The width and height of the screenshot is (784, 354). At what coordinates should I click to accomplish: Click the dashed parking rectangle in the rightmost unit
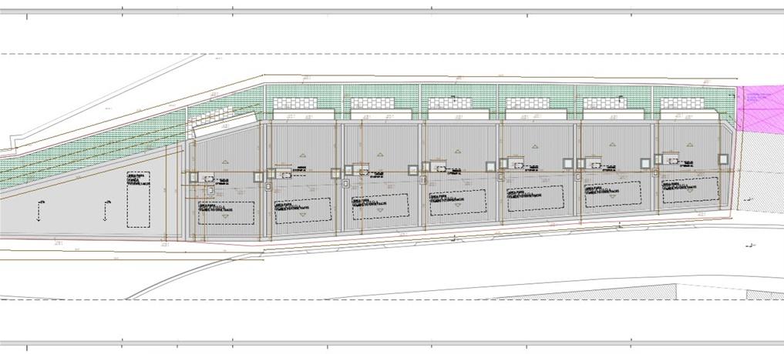tap(691, 191)
